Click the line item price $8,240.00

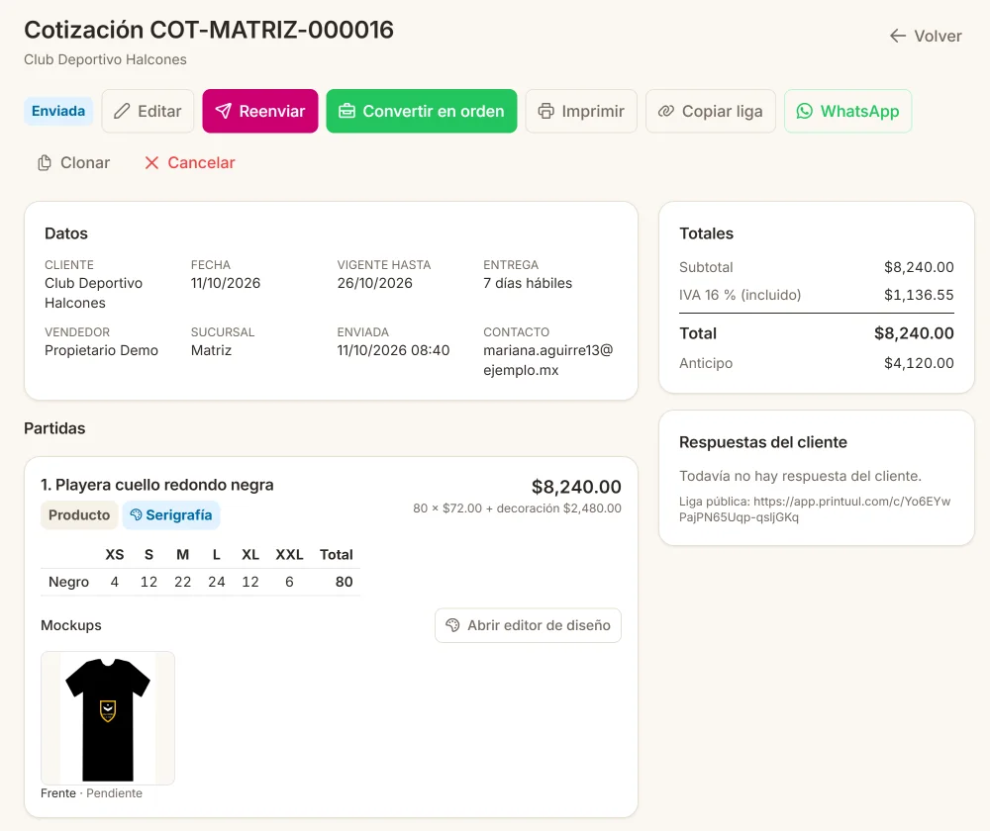(576, 487)
